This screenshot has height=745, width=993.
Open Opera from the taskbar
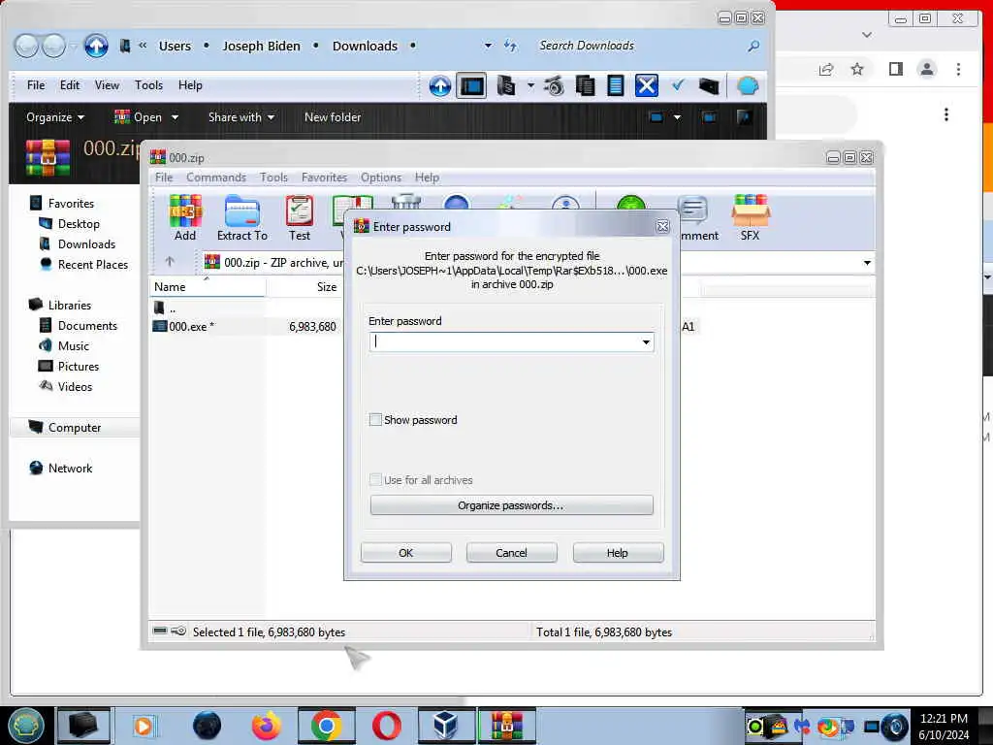click(386, 726)
